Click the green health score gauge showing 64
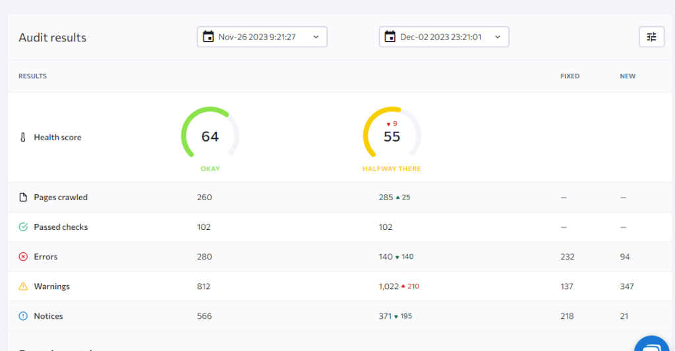The width and height of the screenshot is (675, 351). [210, 133]
